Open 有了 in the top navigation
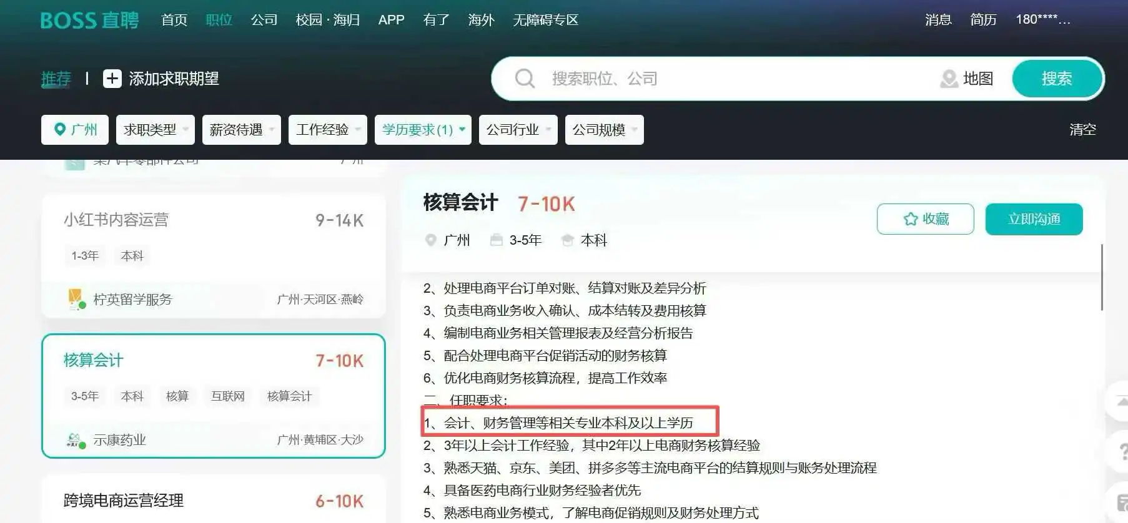The width and height of the screenshot is (1128, 523). coord(437,20)
